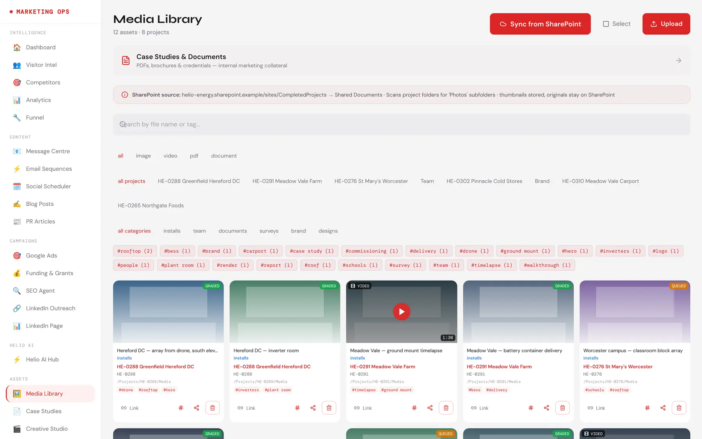Filter assets by video type
Screen dimensions: 702x439
170,156
